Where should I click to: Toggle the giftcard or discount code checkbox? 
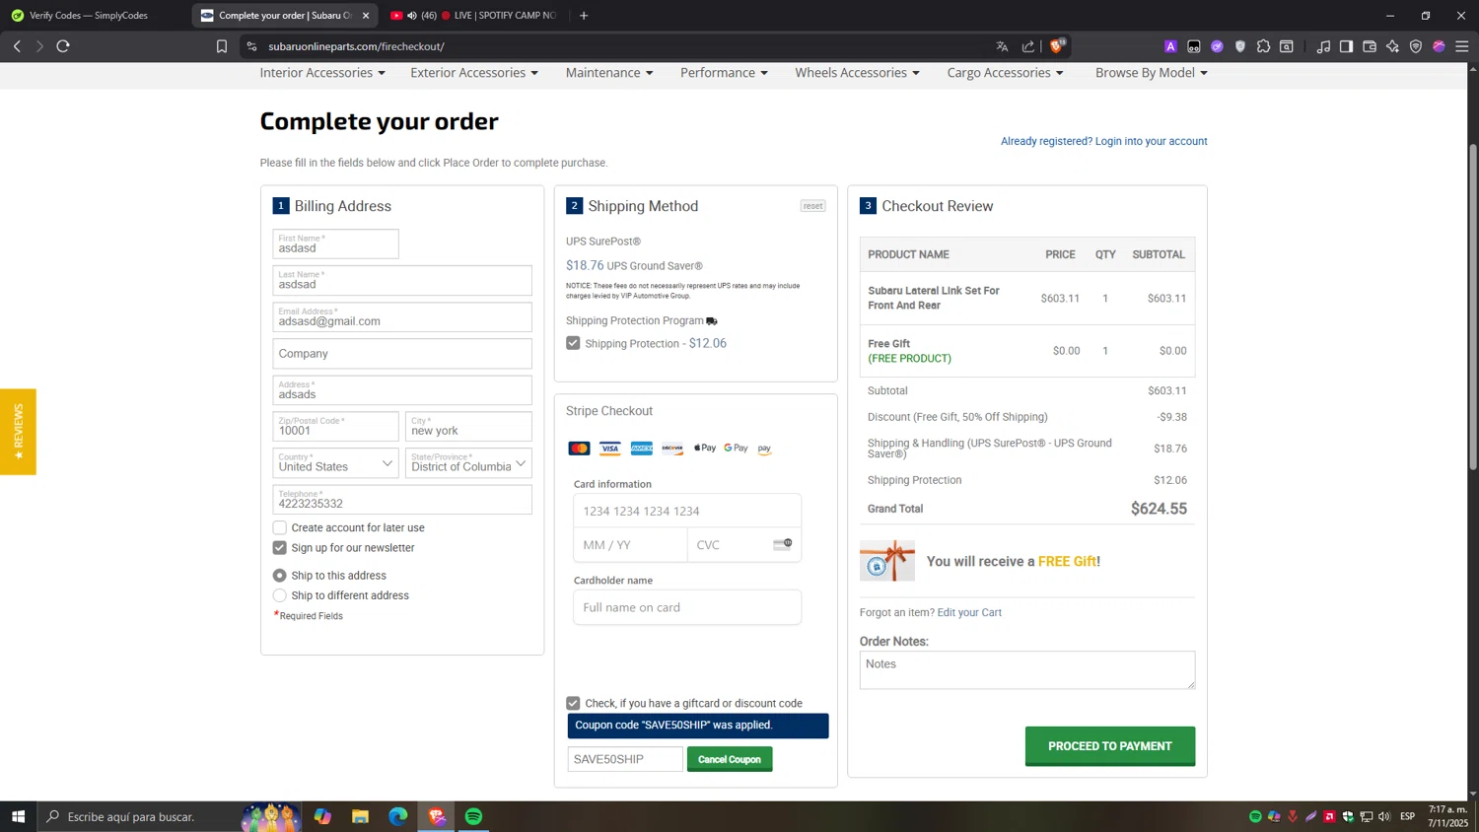[573, 703]
